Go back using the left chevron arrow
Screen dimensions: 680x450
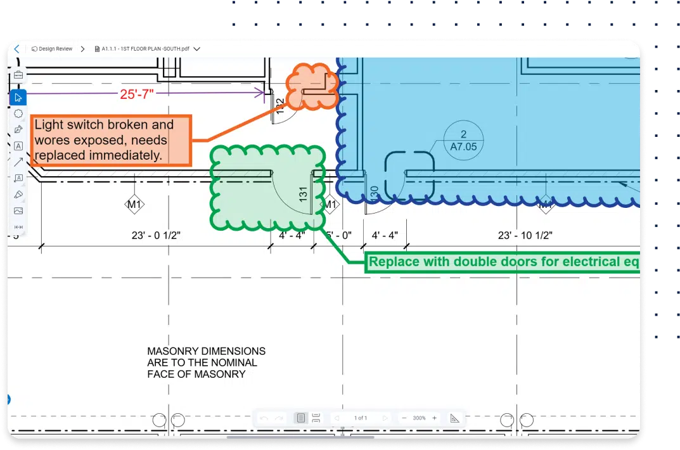pyautogui.click(x=17, y=49)
